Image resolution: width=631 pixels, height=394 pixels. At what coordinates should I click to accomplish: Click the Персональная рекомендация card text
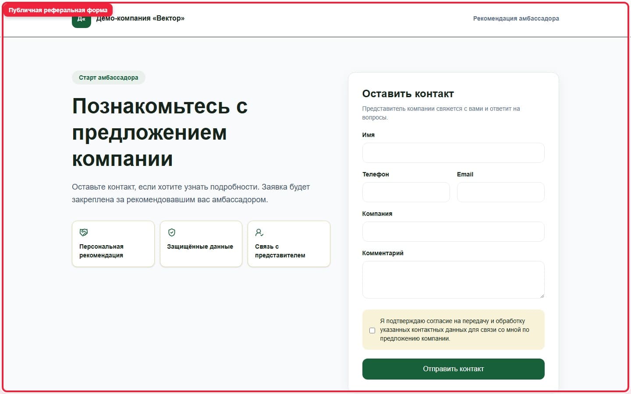click(101, 251)
